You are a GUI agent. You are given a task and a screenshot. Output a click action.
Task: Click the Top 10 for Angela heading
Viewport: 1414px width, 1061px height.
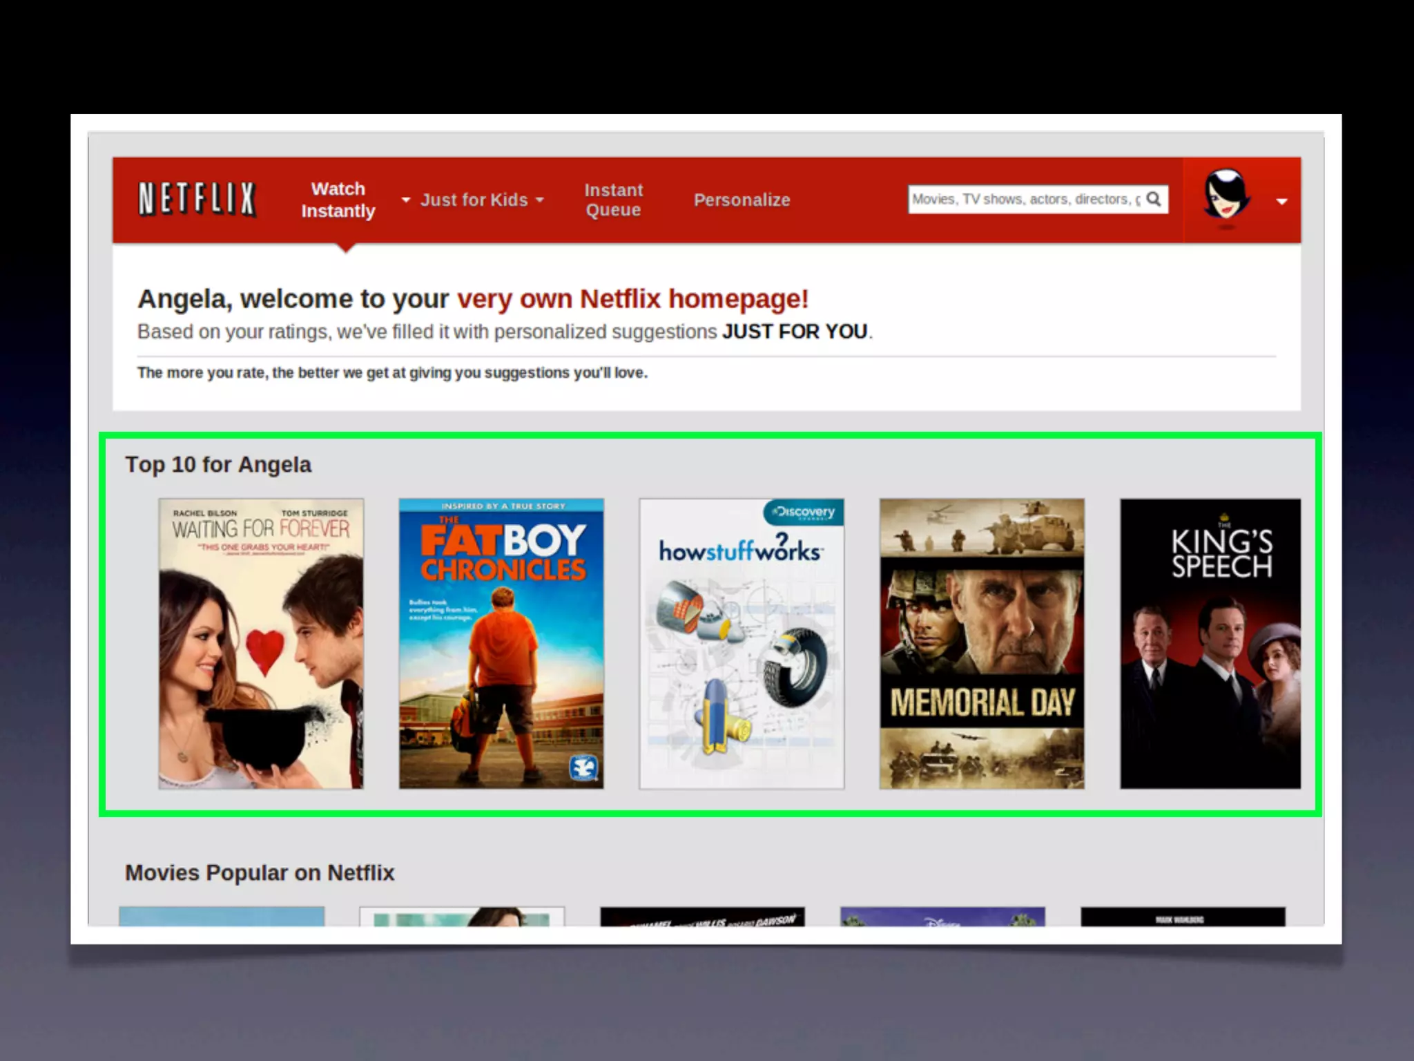tap(218, 465)
